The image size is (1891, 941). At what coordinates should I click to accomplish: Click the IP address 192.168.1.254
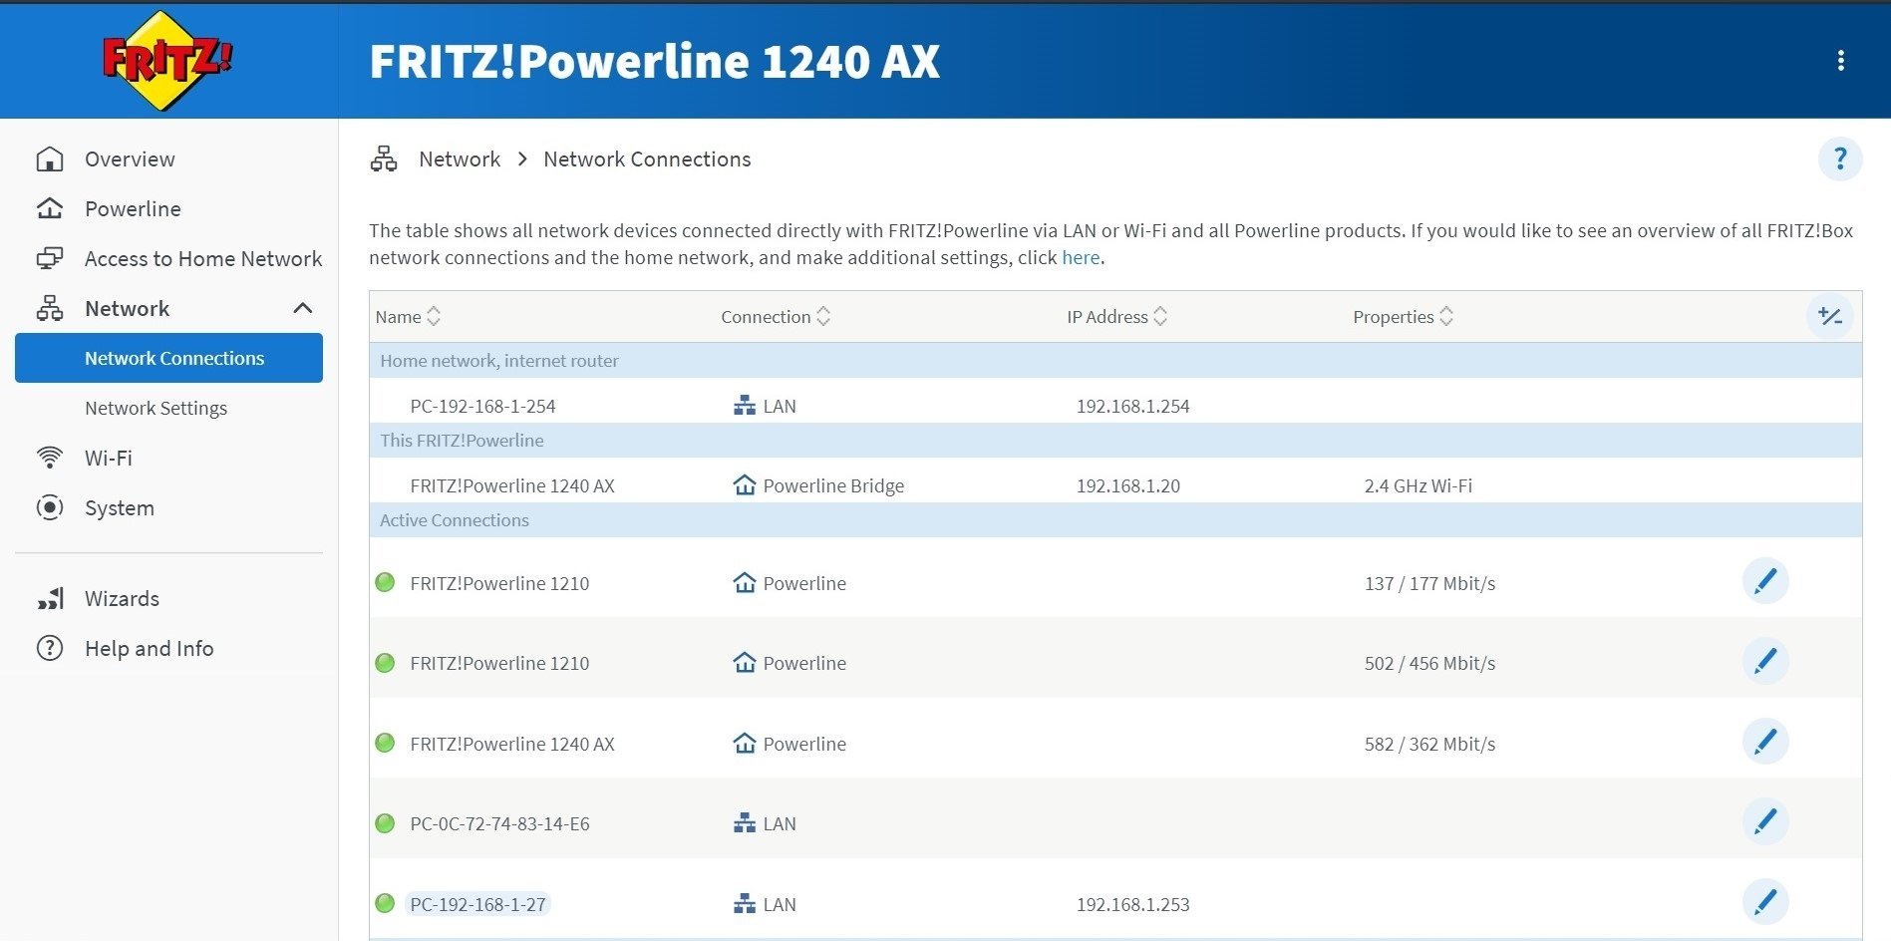(x=1133, y=406)
